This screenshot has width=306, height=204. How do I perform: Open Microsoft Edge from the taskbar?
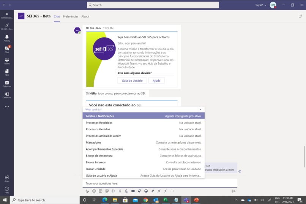(x=105, y=200)
